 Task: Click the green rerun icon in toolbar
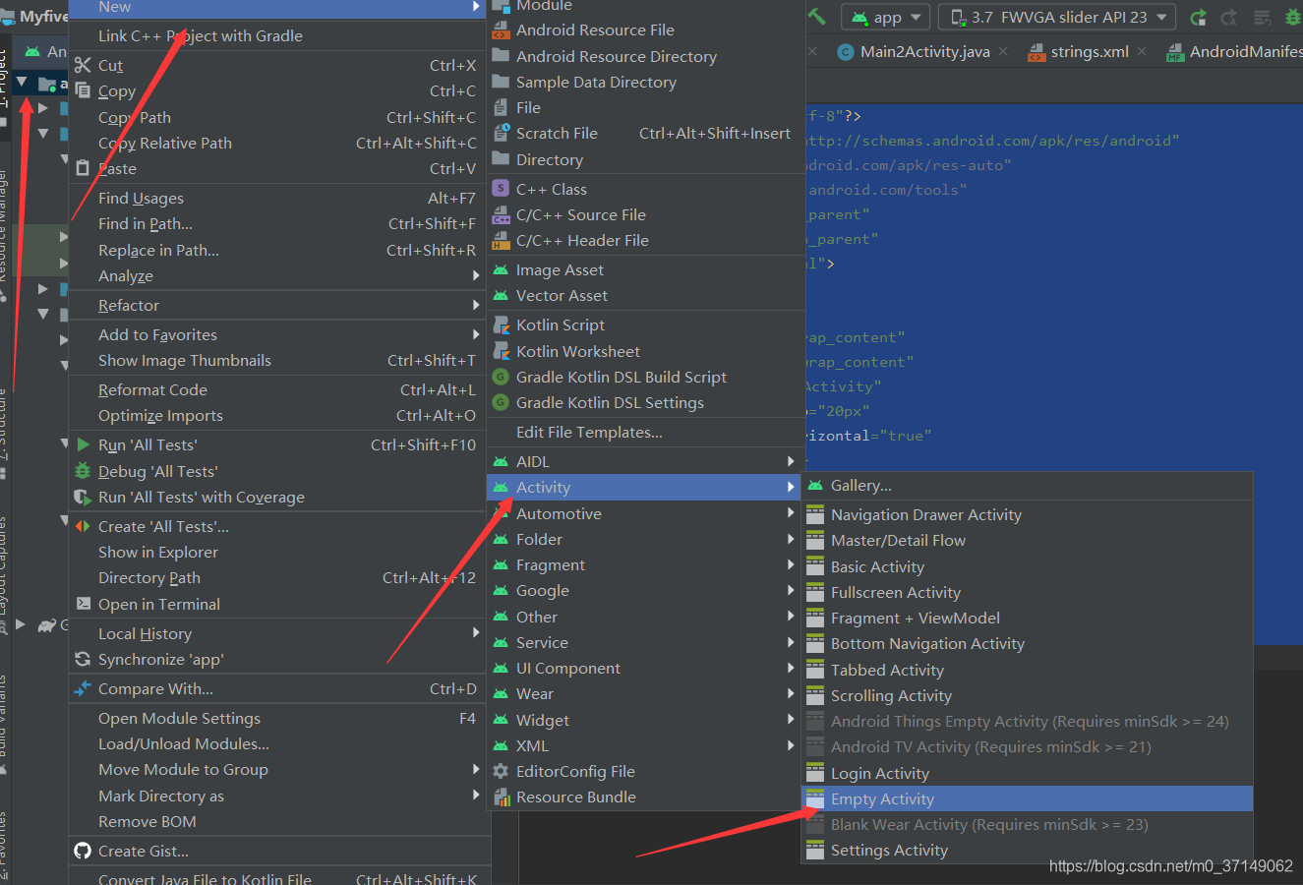pyautogui.click(x=1197, y=17)
